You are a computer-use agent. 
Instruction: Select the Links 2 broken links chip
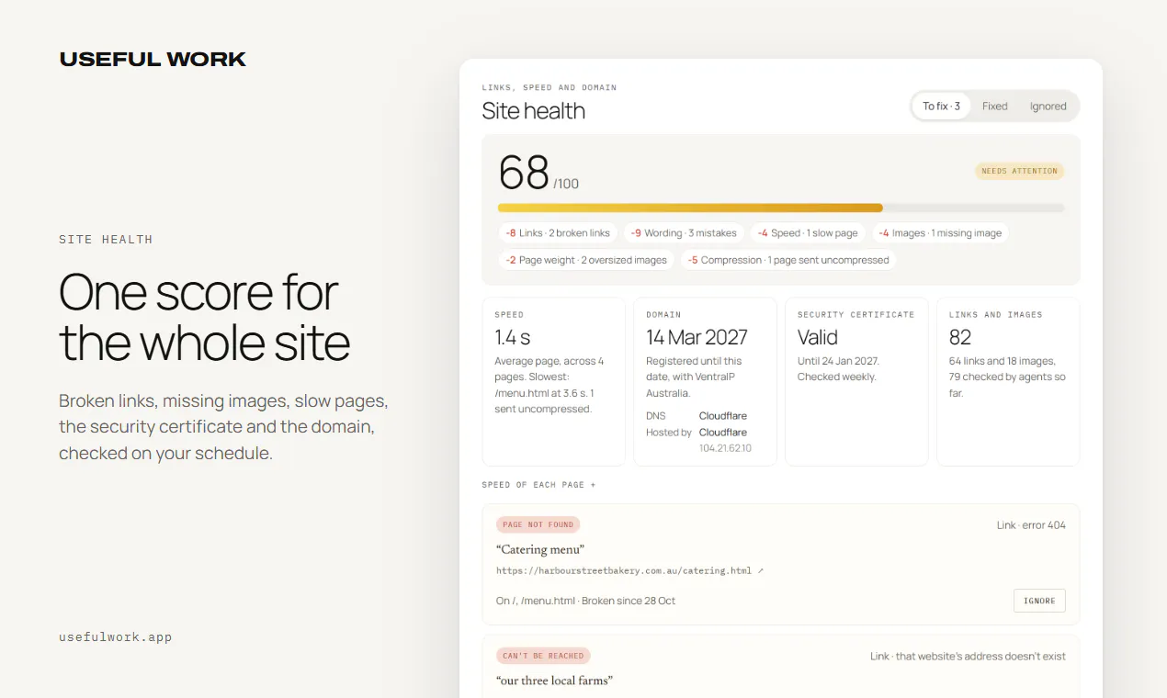click(558, 233)
